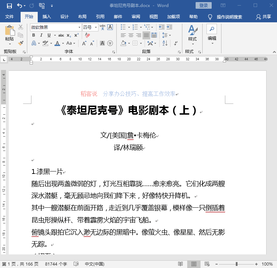The image size is (277, 268).
Task: Toggle Strikethrough formatting
Action: tap(61, 35)
